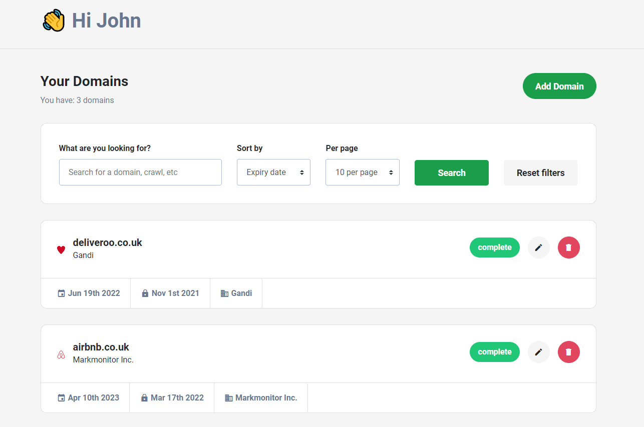Click the edit pencil icon for airbnb.co.uk
The image size is (644, 427).
[539, 352]
